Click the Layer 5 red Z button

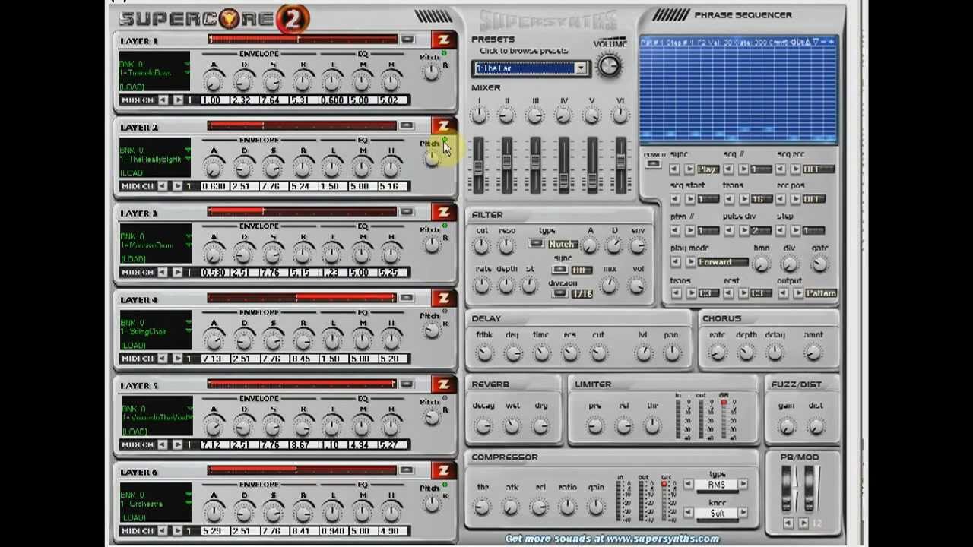[x=443, y=384]
